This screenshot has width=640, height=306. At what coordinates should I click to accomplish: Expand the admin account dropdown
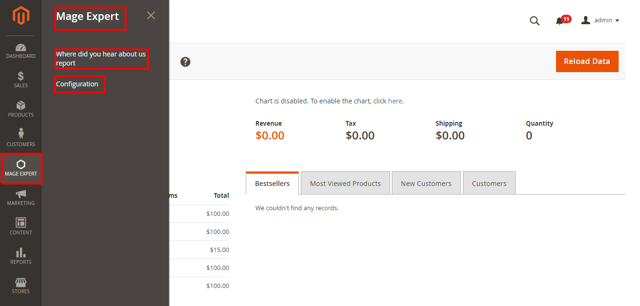(x=600, y=20)
